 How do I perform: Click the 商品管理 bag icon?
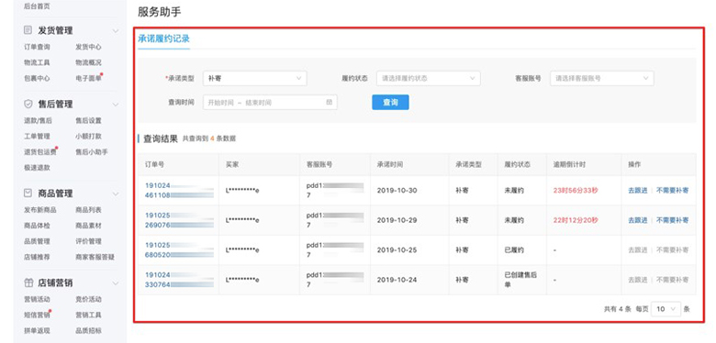tap(28, 193)
